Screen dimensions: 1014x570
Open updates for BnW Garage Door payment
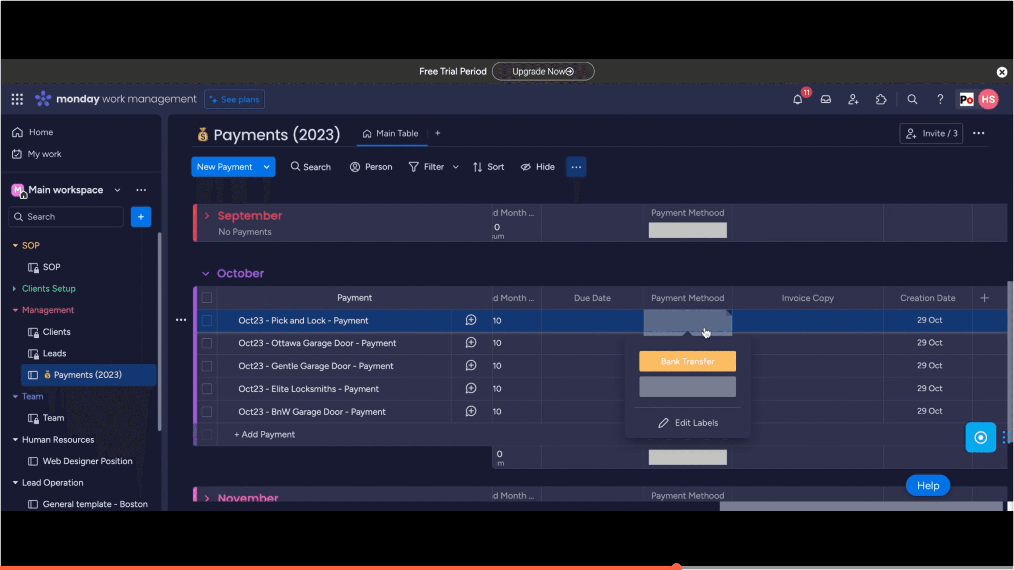click(x=471, y=411)
